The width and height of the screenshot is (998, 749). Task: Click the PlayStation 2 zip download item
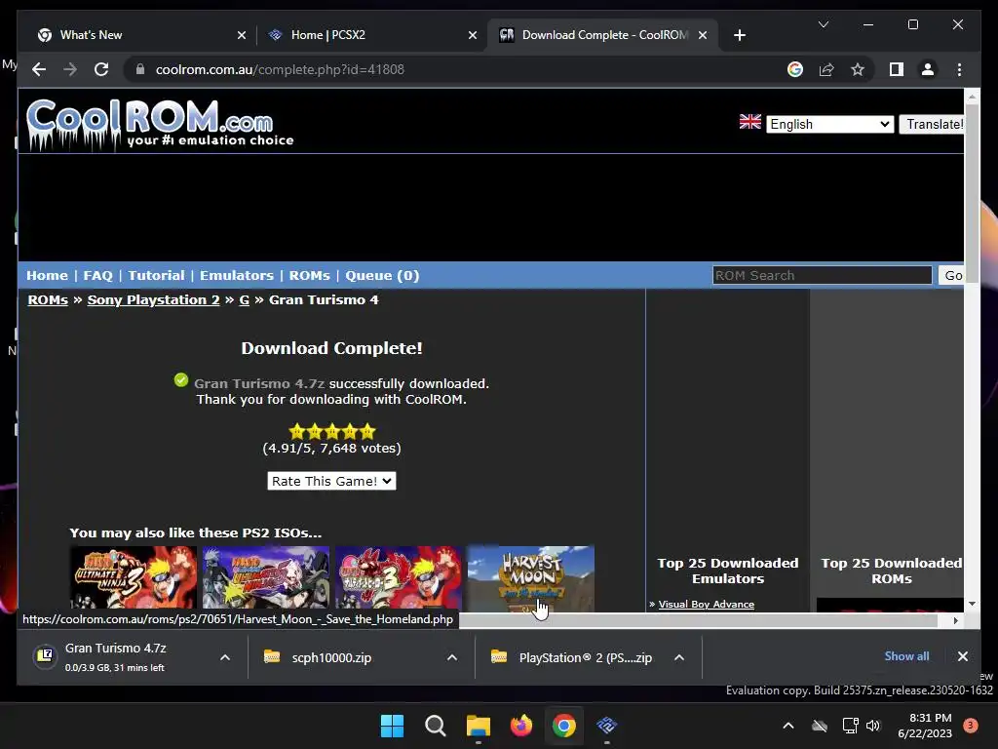pyautogui.click(x=571, y=657)
